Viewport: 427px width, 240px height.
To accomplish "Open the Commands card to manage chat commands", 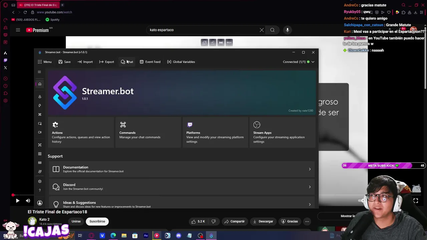I will pyautogui.click(x=148, y=132).
